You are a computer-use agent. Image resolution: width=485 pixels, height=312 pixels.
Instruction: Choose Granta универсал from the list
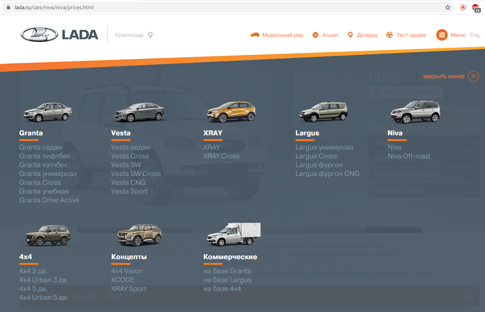(x=48, y=174)
